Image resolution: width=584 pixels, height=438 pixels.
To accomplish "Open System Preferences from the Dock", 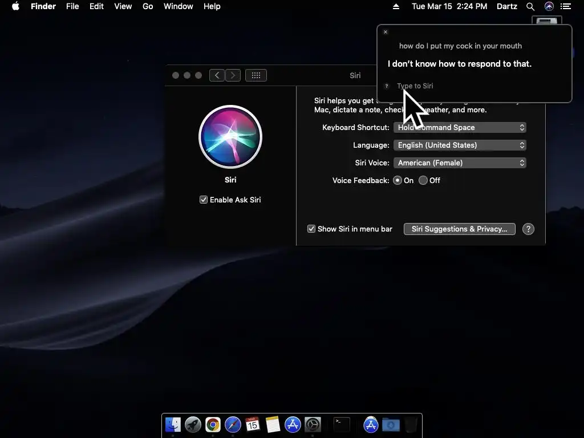I will [313, 424].
